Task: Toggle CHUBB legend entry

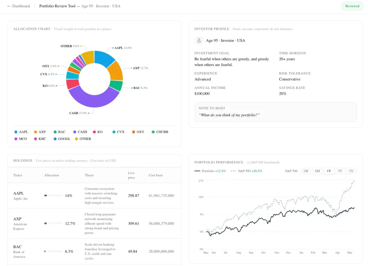Action: [160, 132]
